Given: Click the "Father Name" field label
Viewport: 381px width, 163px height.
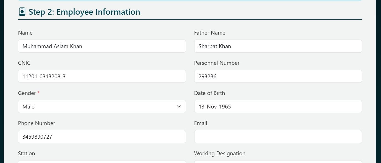Looking at the screenshot, I should click(x=209, y=33).
